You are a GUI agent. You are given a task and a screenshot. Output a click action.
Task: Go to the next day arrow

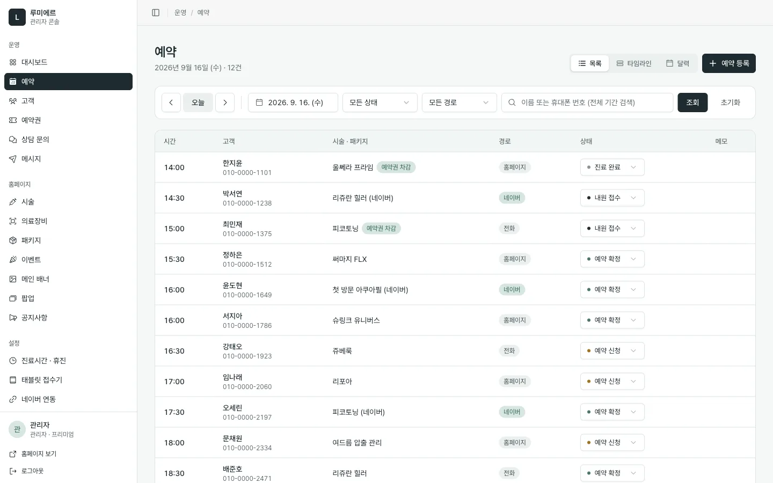tap(225, 103)
